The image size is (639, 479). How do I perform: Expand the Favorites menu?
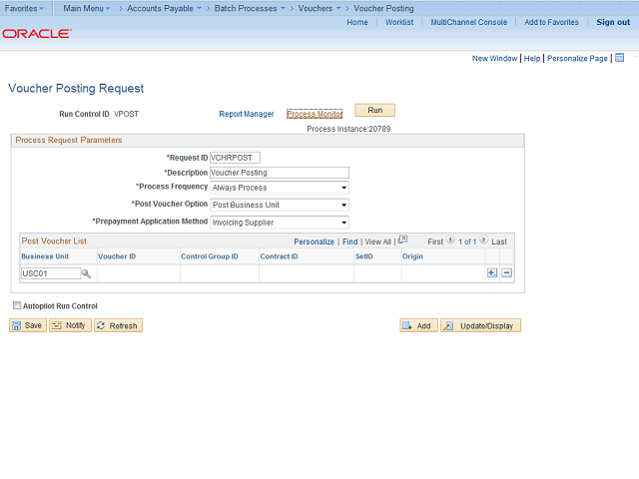24,8
